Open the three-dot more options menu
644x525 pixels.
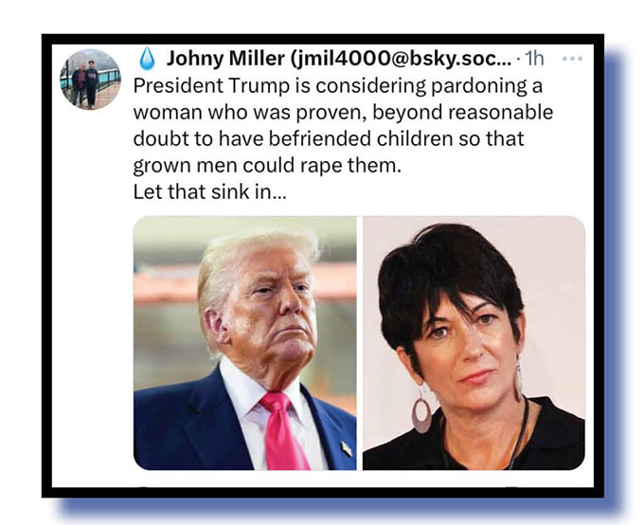(572, 59)
